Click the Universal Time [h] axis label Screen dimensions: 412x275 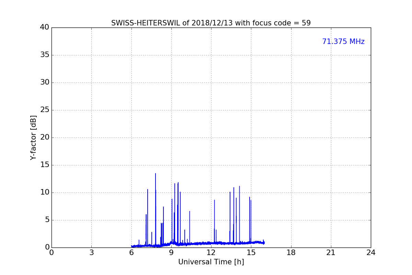pyautogui.click(x=211, y=262)
